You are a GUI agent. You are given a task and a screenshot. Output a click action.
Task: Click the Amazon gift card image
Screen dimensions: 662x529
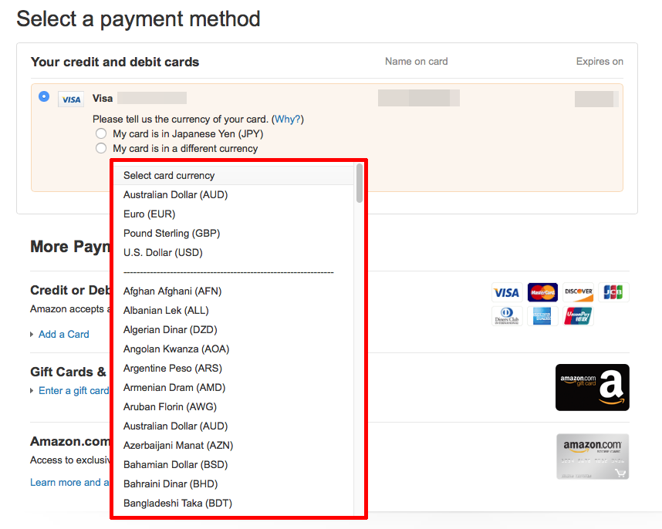pyautogui.click(x=593, y=387)
